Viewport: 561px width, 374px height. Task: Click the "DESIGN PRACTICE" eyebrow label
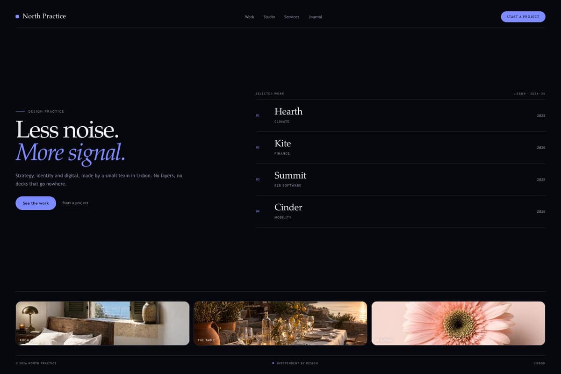point(46,111)
